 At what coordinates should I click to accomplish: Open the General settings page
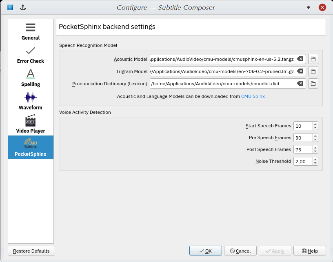31,31
